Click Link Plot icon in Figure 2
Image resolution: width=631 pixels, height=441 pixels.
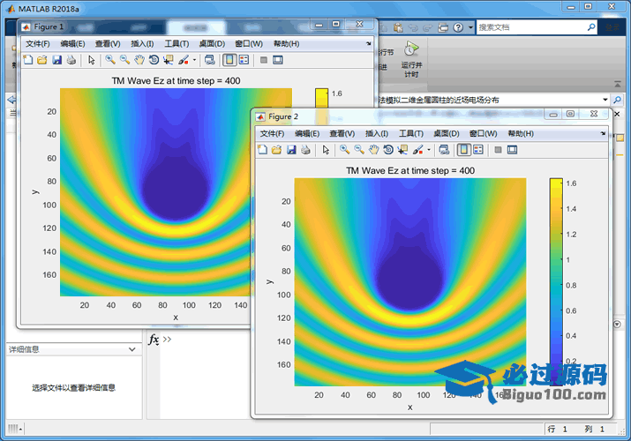click(444, 150)
